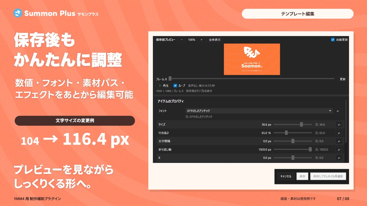This screenshot has width=367, height=206.
Task: Reset the 文字間隔 row using its undo icon
Action: tap(339, 141)
